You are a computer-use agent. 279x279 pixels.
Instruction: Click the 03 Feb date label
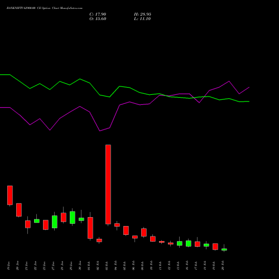click(107, 266)
